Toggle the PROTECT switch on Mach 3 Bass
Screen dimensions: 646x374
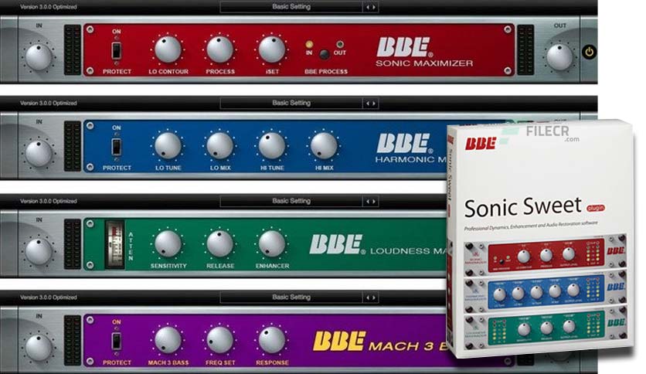(117, 342)
